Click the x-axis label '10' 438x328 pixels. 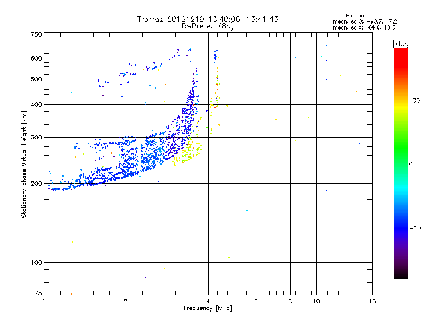[316, 301]
